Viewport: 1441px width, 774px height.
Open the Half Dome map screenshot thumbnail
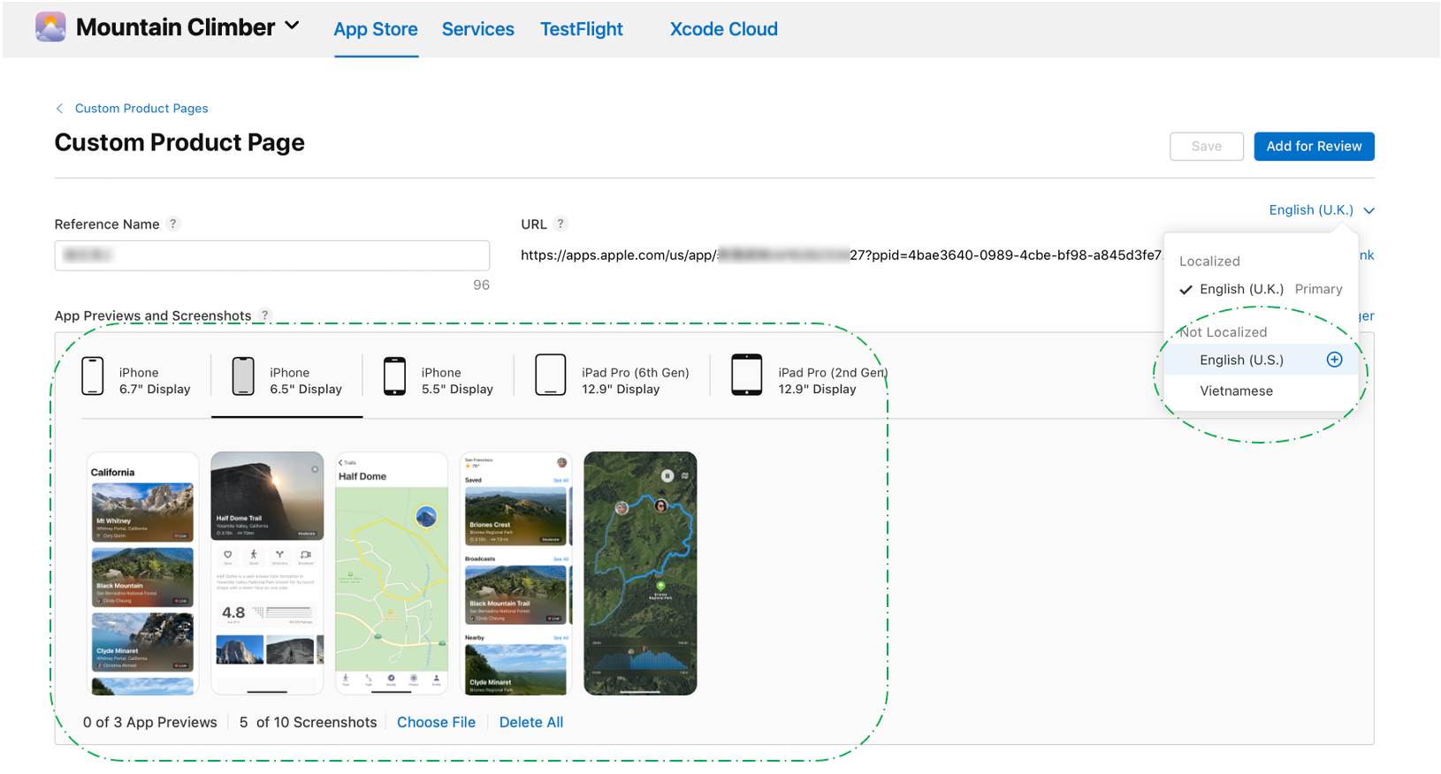coord(392,573)
